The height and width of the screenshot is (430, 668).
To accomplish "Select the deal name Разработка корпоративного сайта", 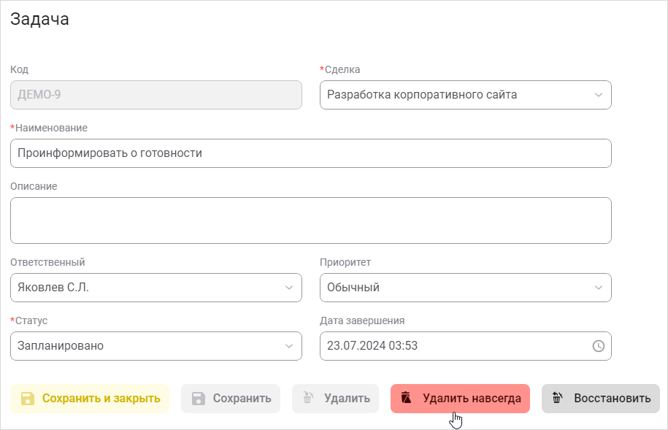I will [x=438, y=95].
